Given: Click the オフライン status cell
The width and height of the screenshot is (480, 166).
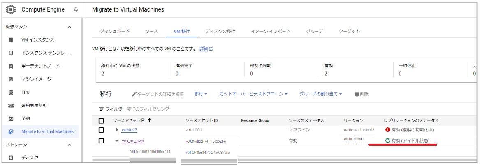Looking at the screenshot, I should (x=299, y=130).
